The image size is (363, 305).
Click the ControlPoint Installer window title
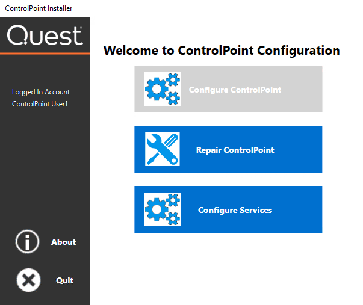(40, 8)
